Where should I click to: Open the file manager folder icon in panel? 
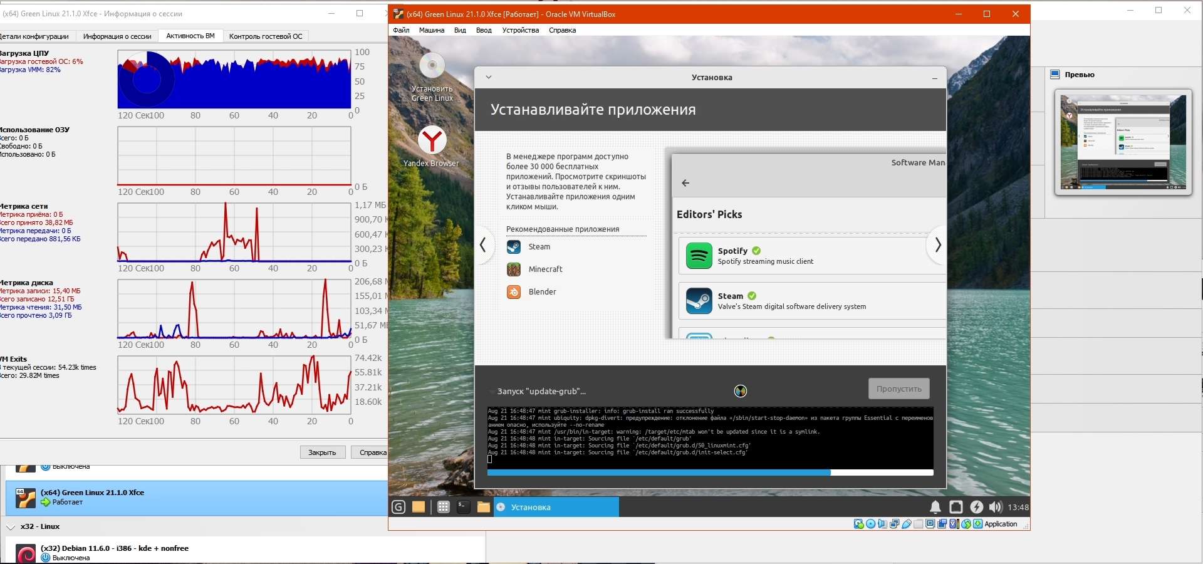(484, 507)
